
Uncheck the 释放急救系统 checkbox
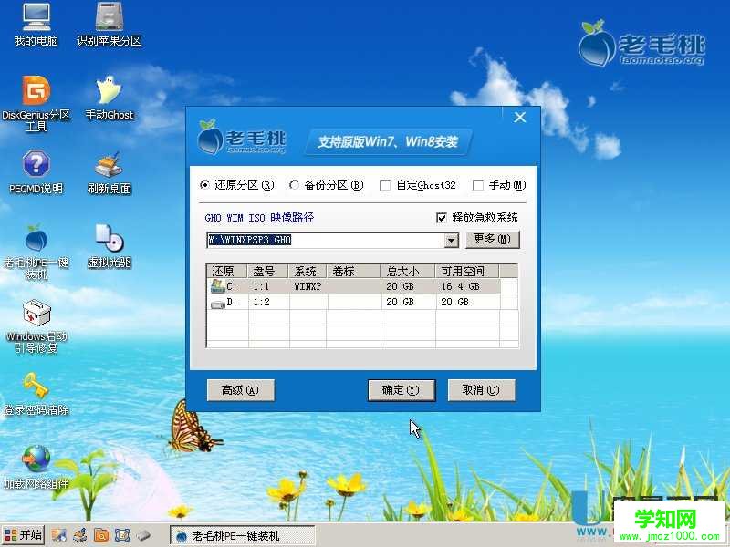(x=442, y=218)
